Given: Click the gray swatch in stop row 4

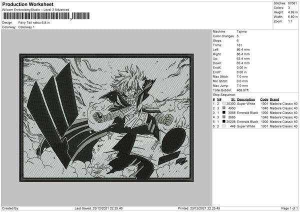Looking at the screenshot, I should 224,117.
